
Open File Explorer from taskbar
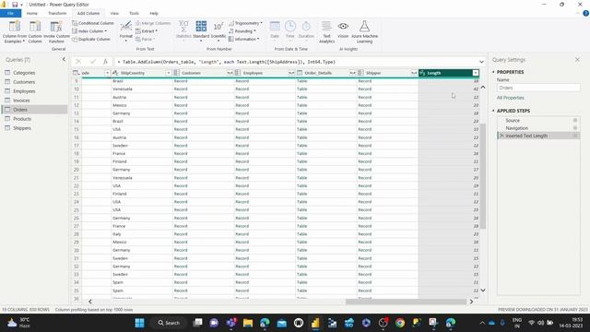pyautogui.click(x=248, y=323)
